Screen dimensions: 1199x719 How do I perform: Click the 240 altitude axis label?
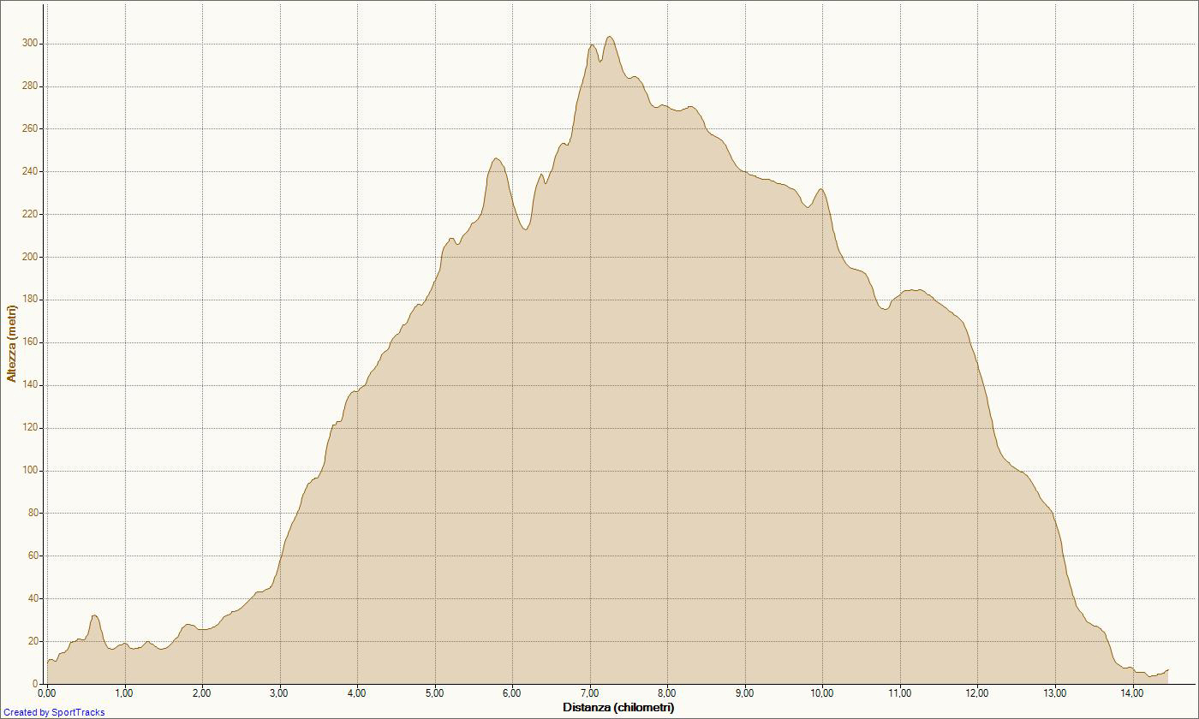(31, 172)
